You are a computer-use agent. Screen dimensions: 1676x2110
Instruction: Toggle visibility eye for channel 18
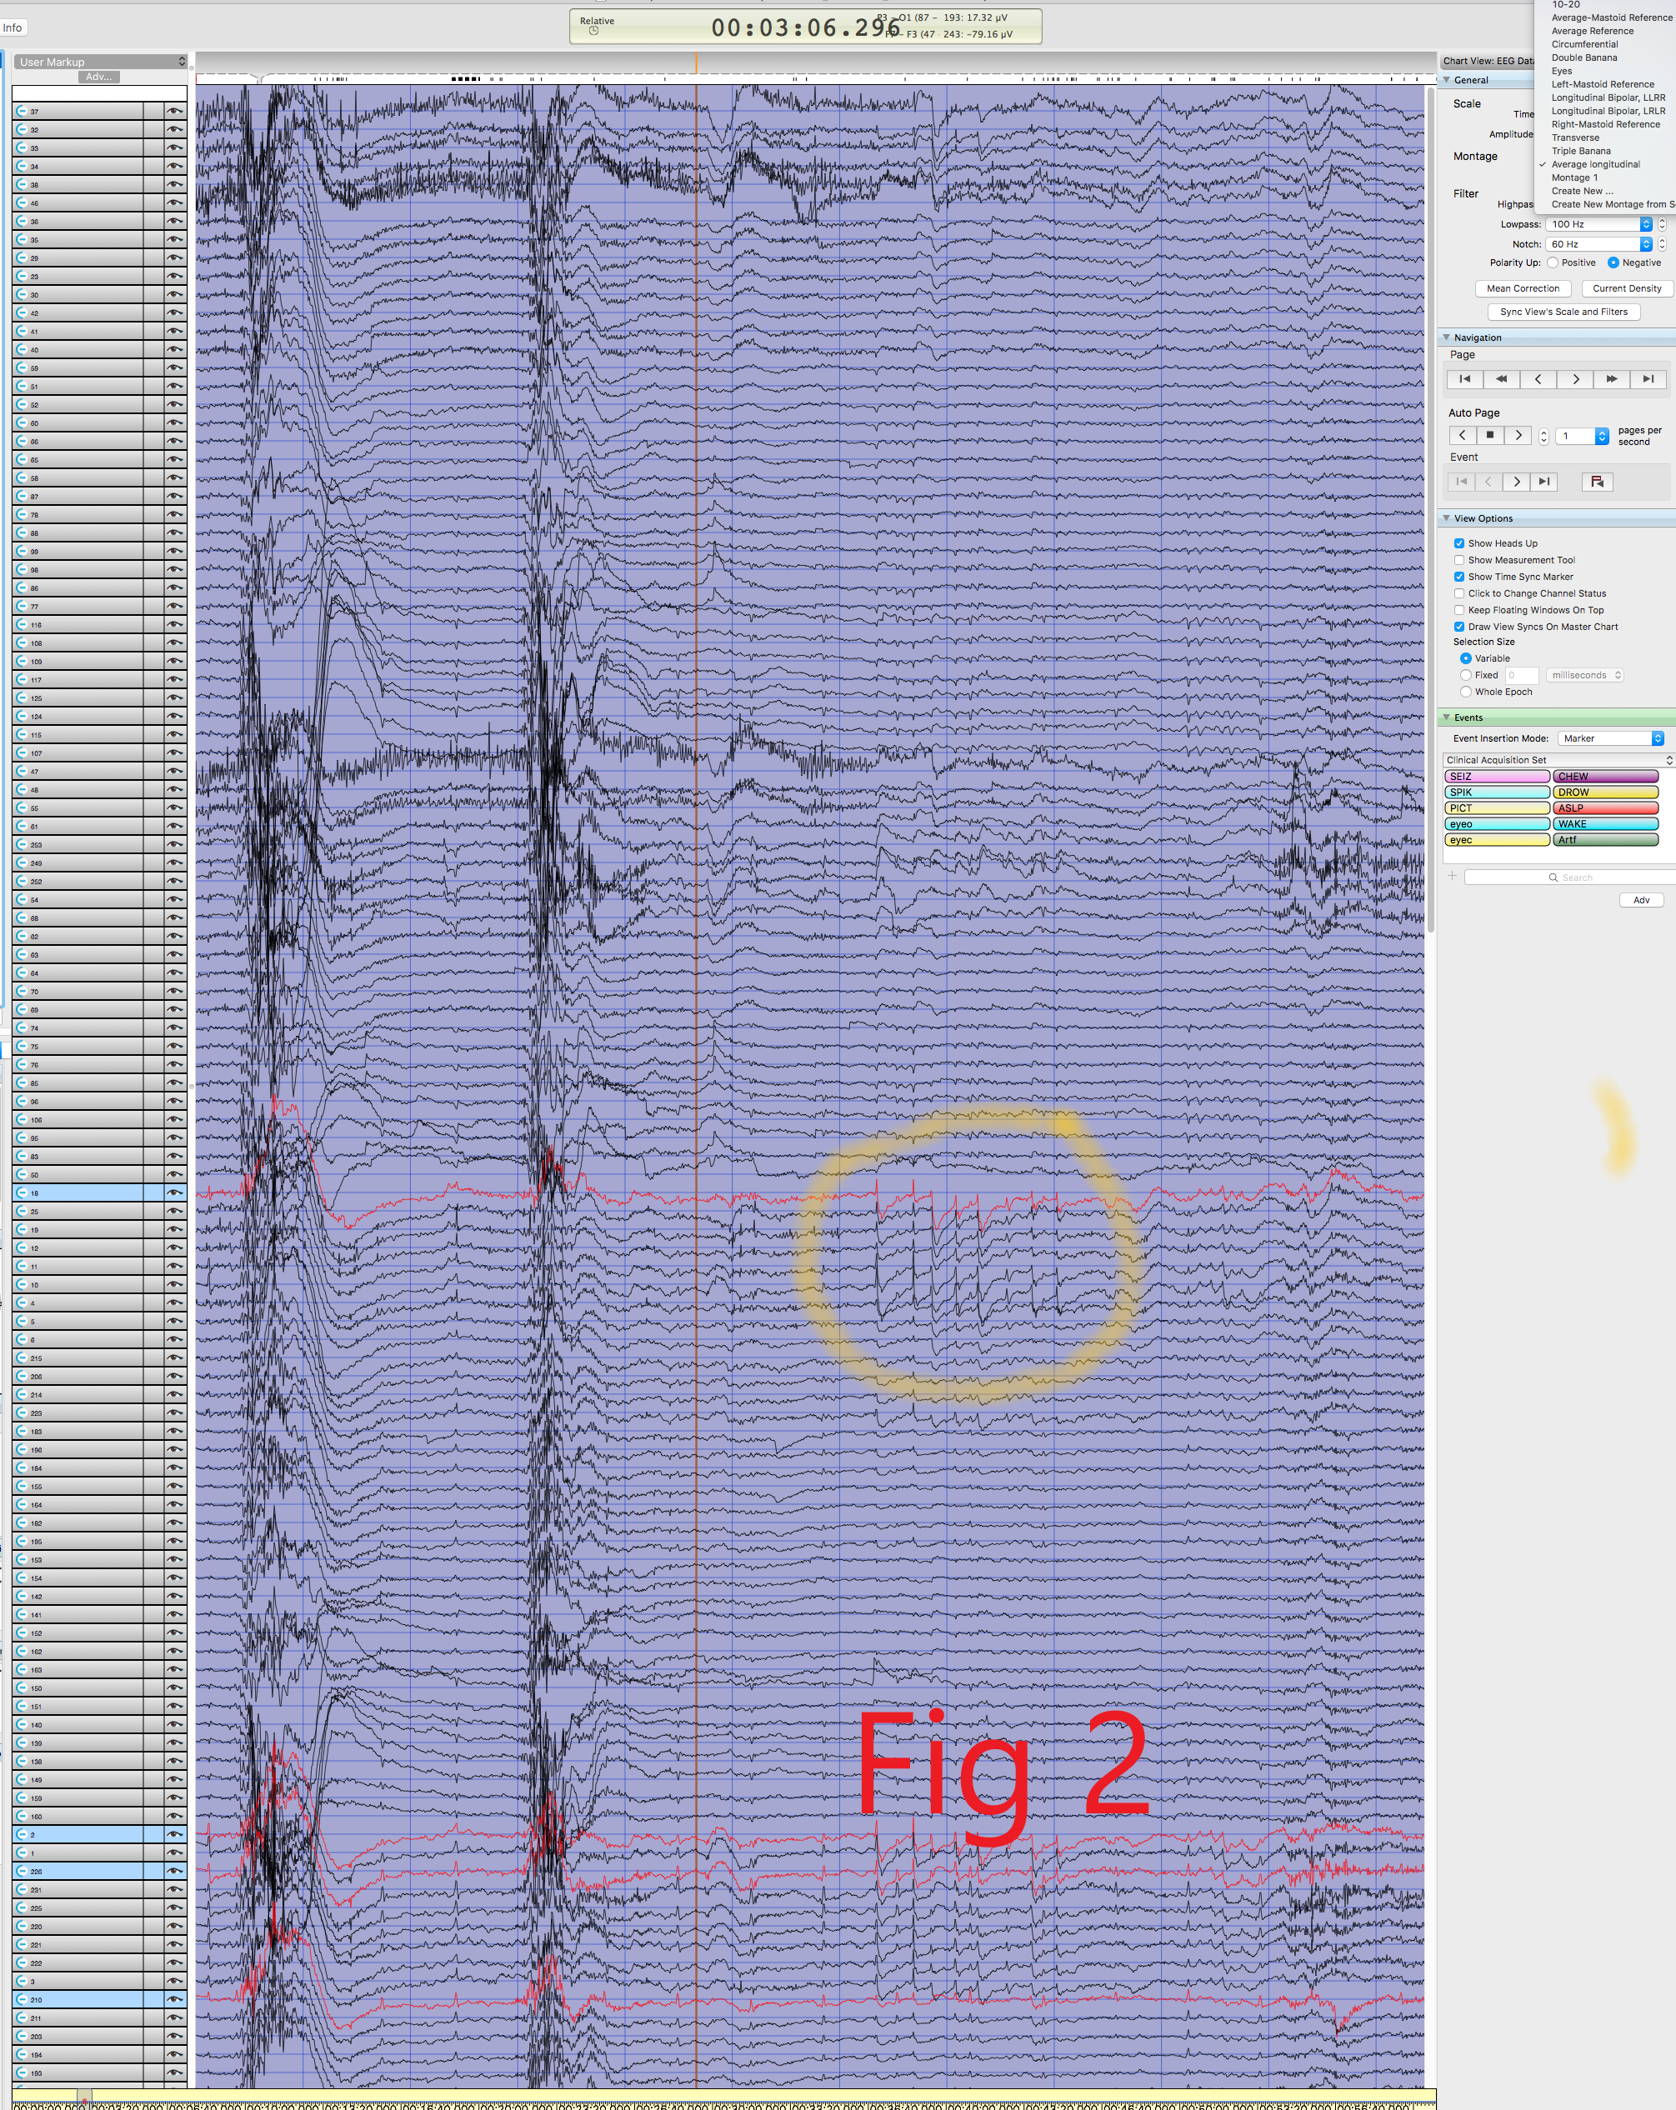(x=175, y=1193)
